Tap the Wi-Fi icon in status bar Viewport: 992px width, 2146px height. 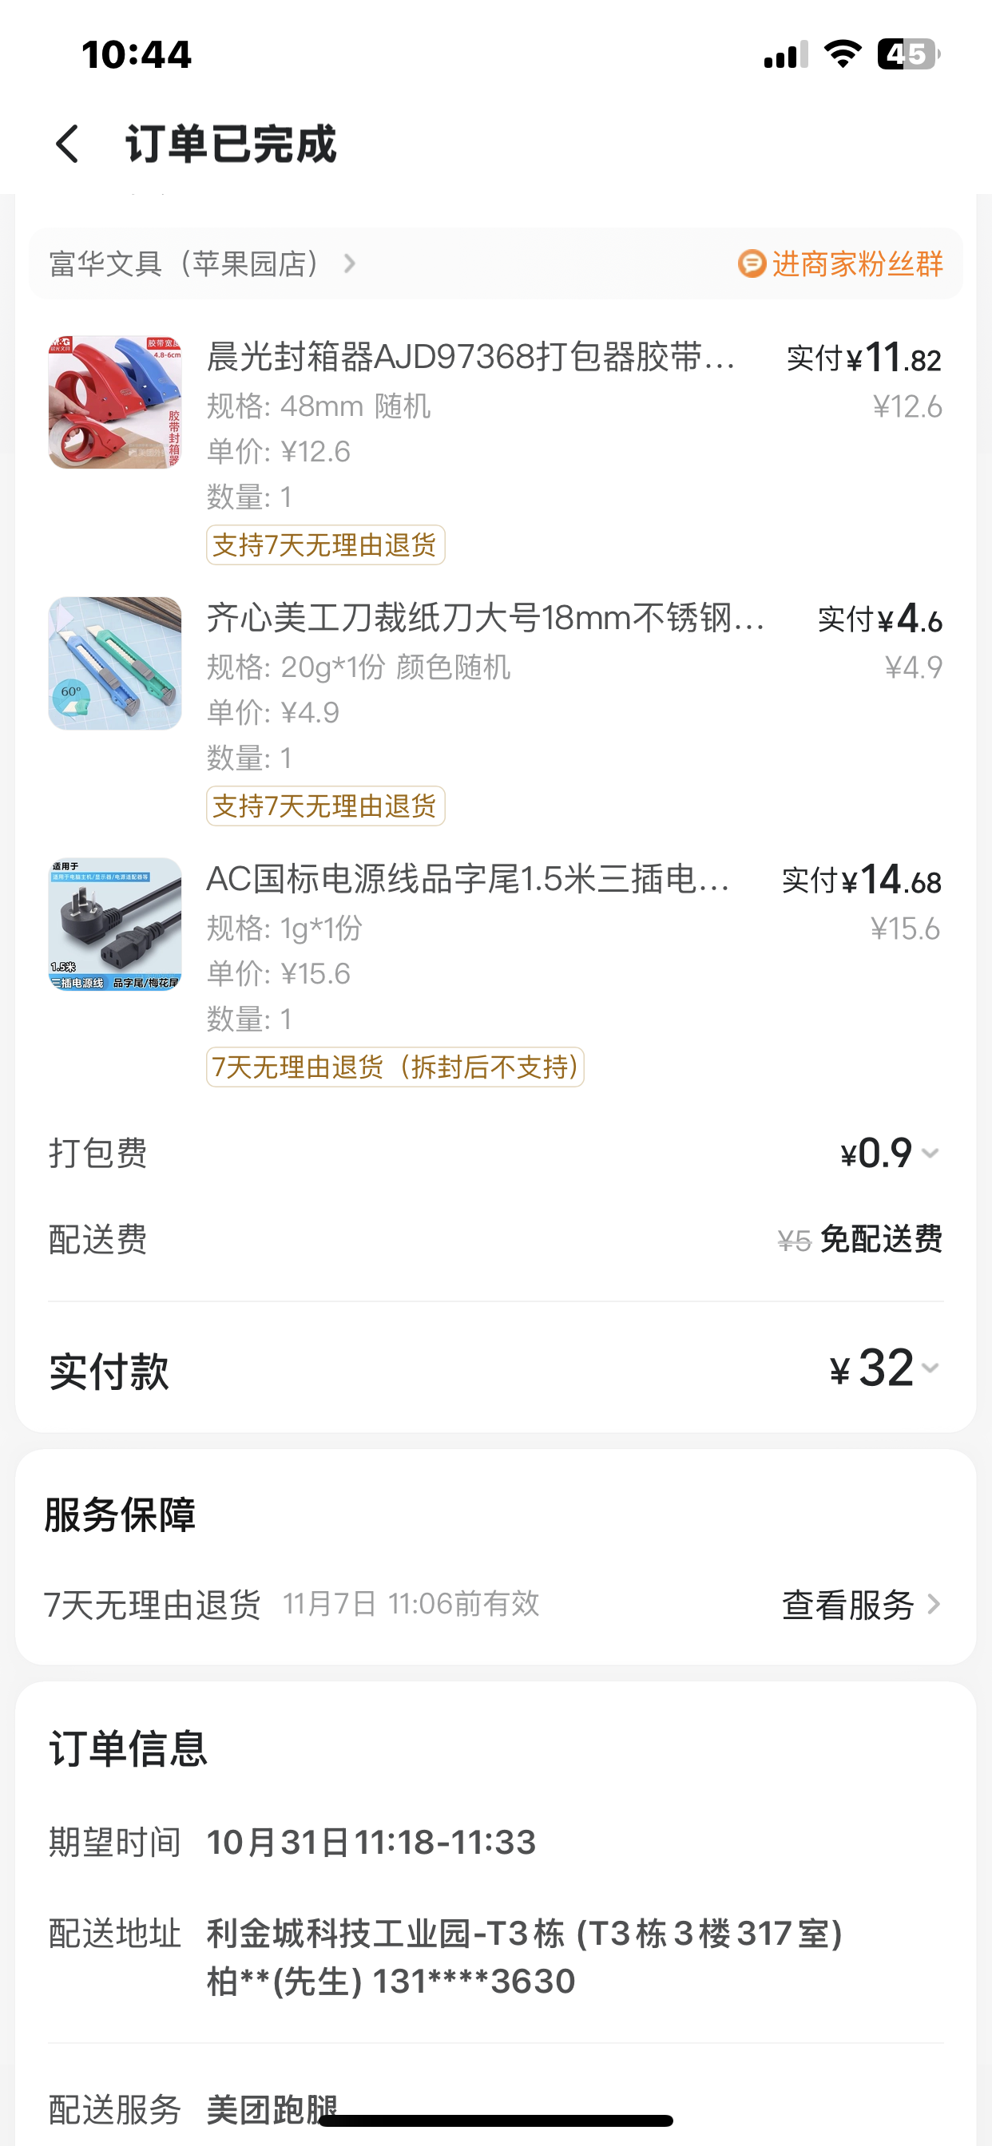coord(842,55)
